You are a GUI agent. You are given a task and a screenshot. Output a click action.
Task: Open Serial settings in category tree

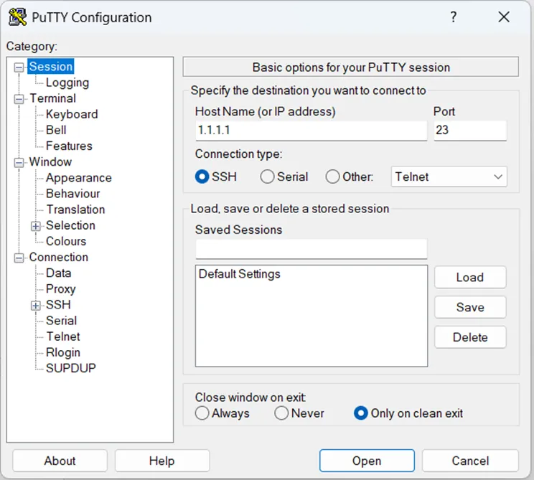(61, 320)
